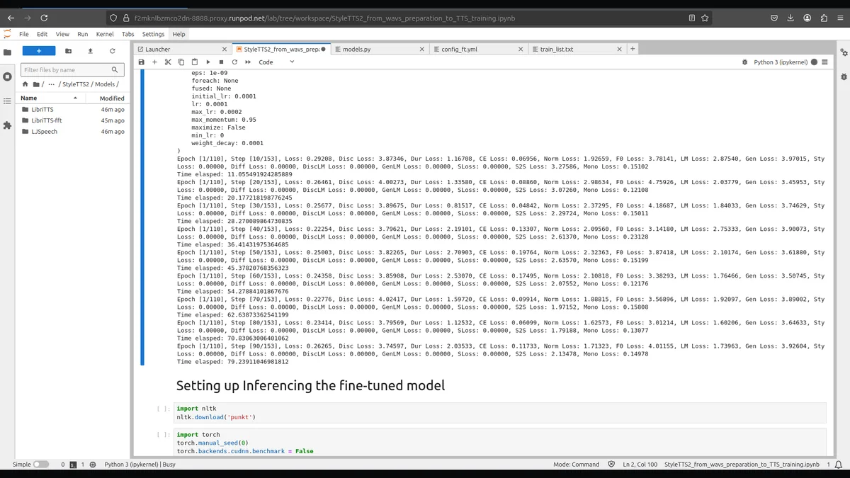Click the Python 3 (ipykernel) kernel name

(781, 62)
